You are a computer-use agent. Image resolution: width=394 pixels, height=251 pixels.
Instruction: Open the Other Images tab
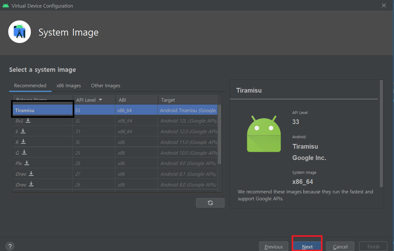pos(106,85)
